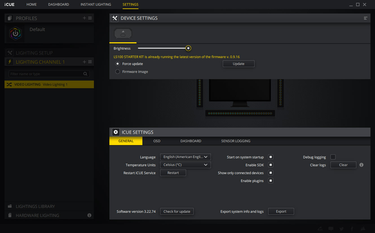
Task: Click the Restart iCUE Service button
Action: tap(173, 173)
